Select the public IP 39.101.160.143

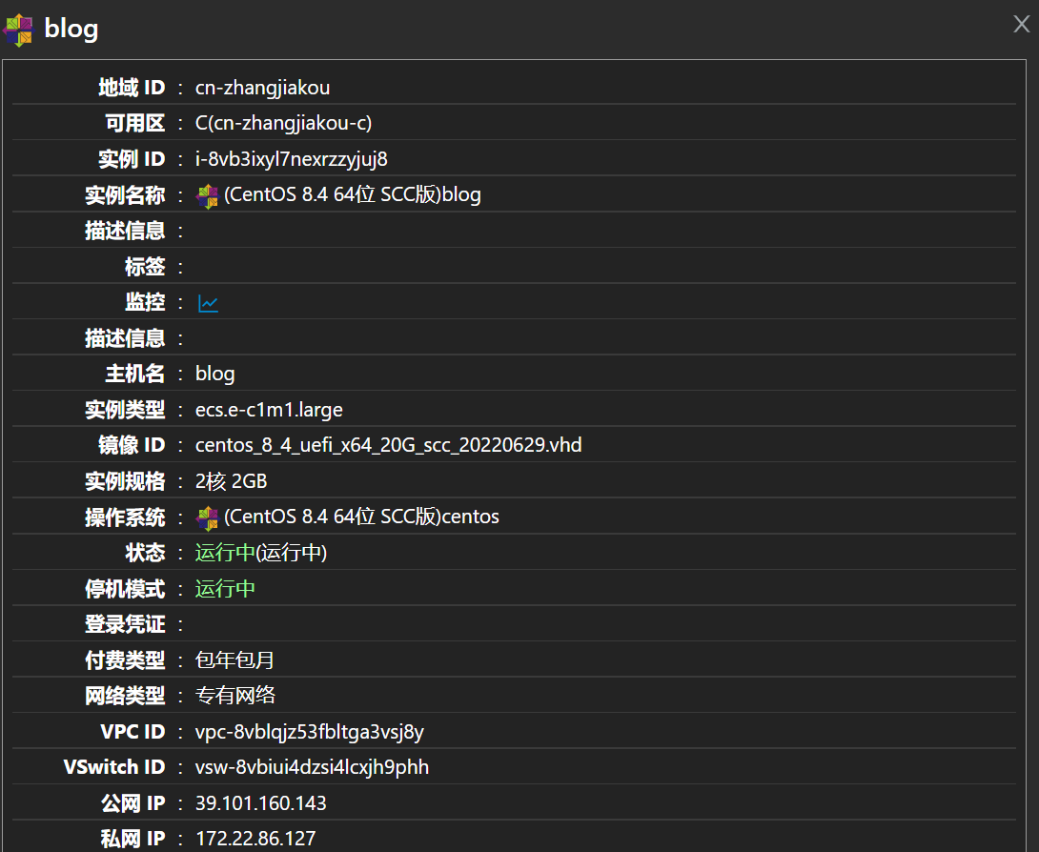point(260,803)
